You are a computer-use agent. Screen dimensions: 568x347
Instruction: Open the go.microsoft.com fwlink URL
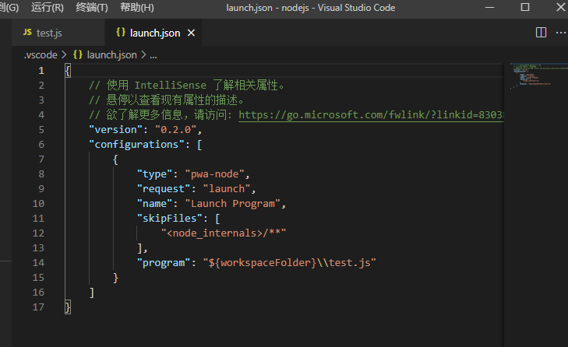(371, 115)
